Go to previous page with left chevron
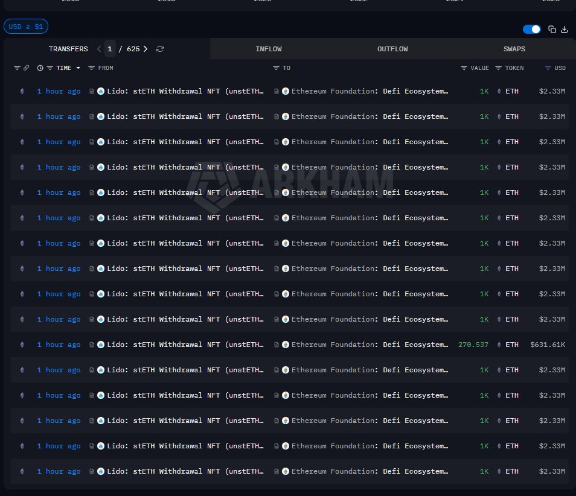The image size is (576, 496). pyautogui.click(x=99, y=49)
